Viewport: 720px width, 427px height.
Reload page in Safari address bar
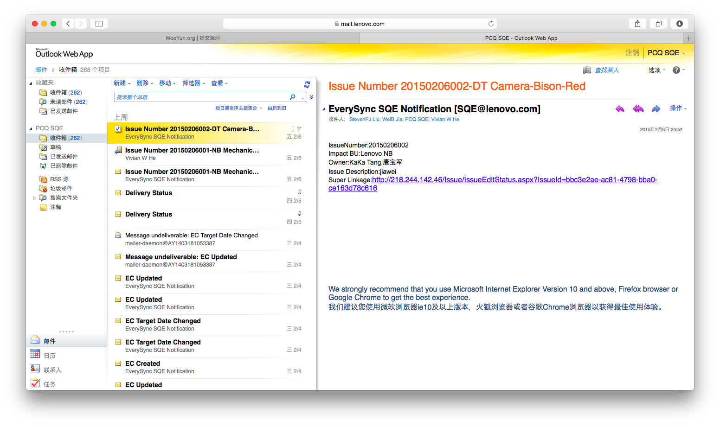491,24
